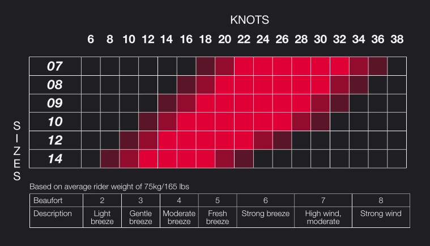Click the 38 knots column header
430x246 pixels.
pyautogui.click(x=397, y=40)
